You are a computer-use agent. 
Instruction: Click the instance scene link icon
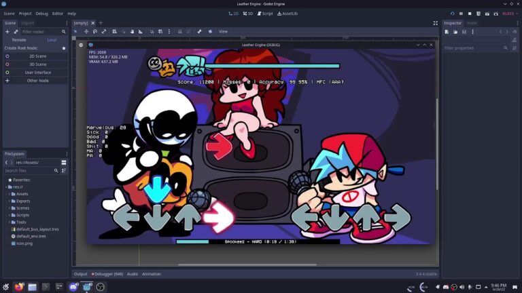(16, 32)
